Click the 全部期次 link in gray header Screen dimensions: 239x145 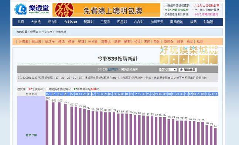(x=113, y=70)
